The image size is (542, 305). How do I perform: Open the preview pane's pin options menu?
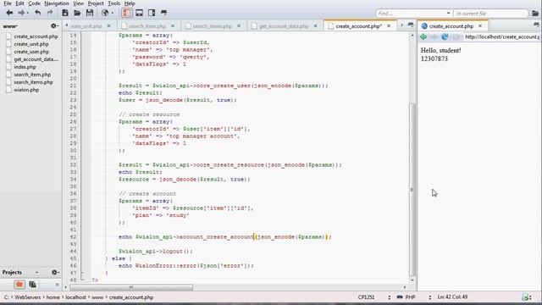(x=536, y=25)
